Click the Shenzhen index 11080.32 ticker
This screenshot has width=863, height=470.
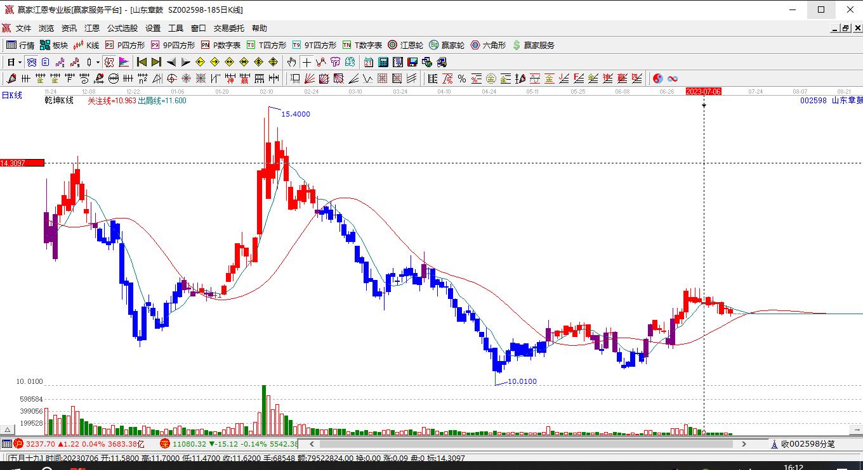click(x=229, y=444)
